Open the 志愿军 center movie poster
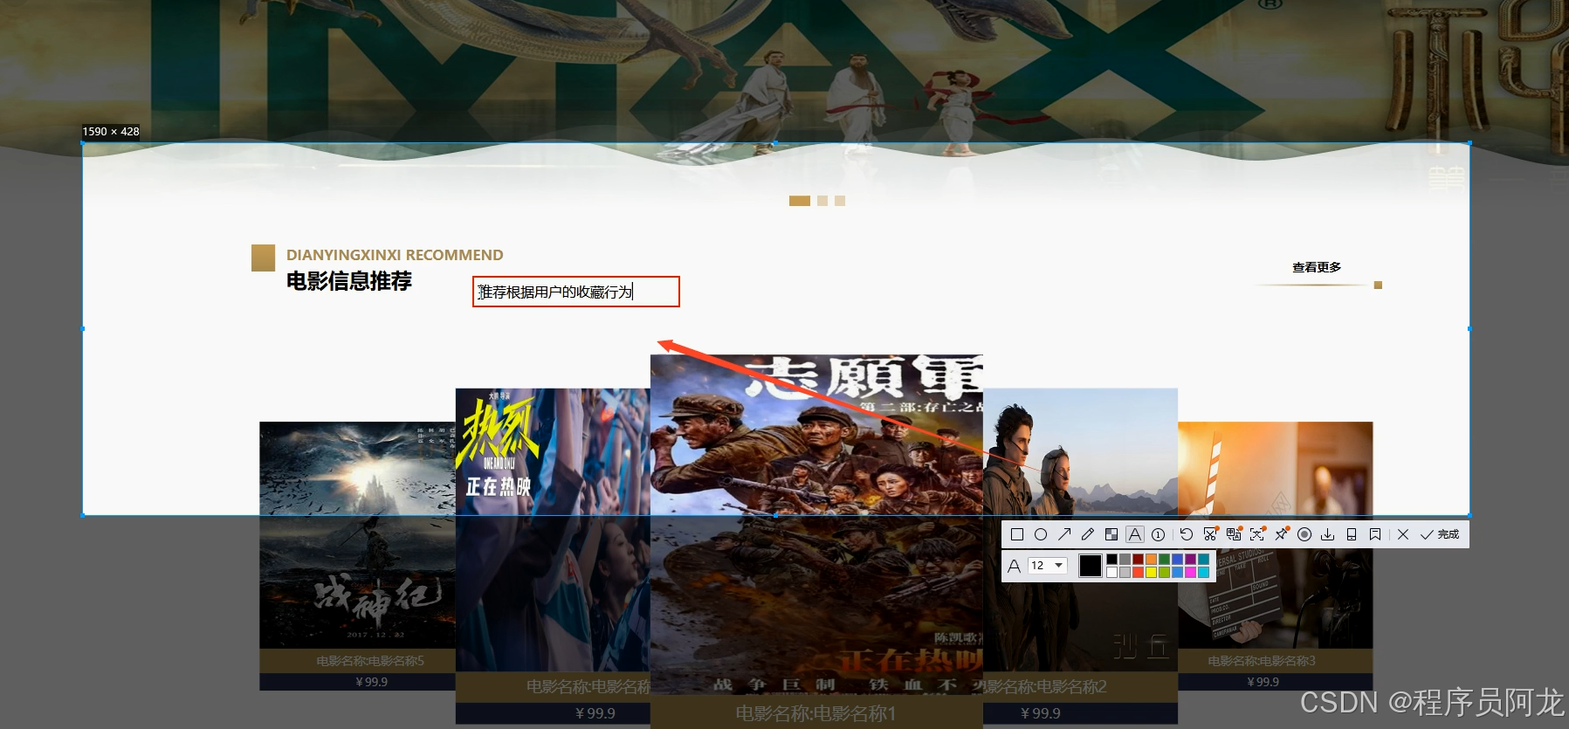1569x729 pixels. 816,524
